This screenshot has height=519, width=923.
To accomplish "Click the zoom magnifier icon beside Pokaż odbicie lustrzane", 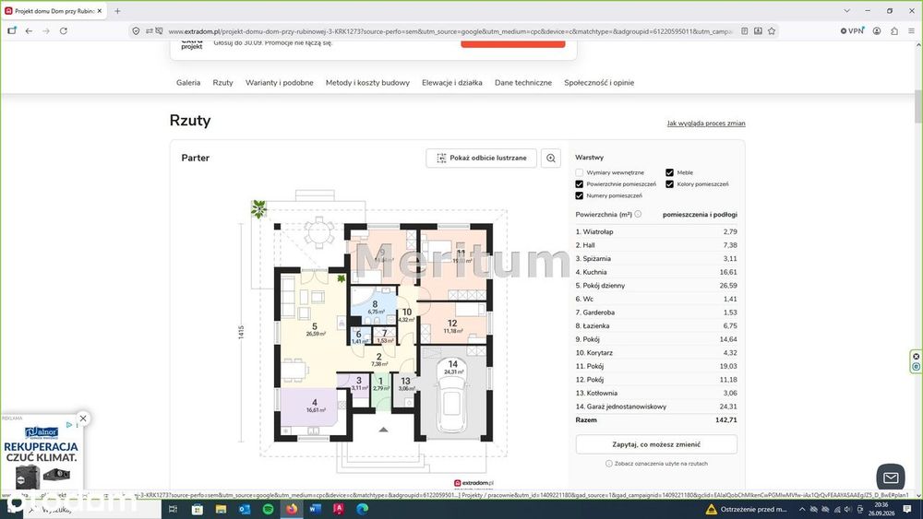I will point(551,159).
